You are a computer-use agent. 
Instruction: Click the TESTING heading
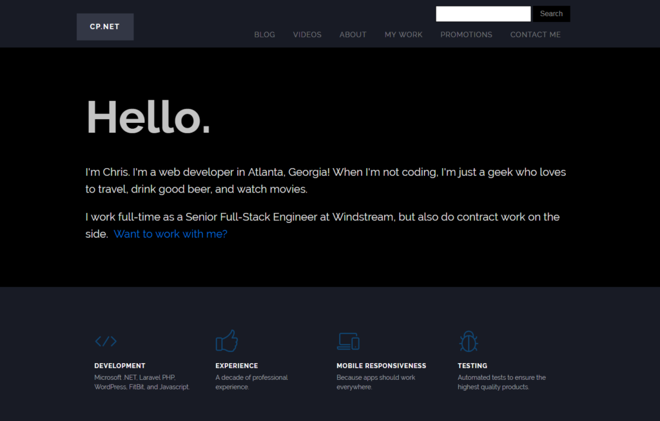coord(472,365)
